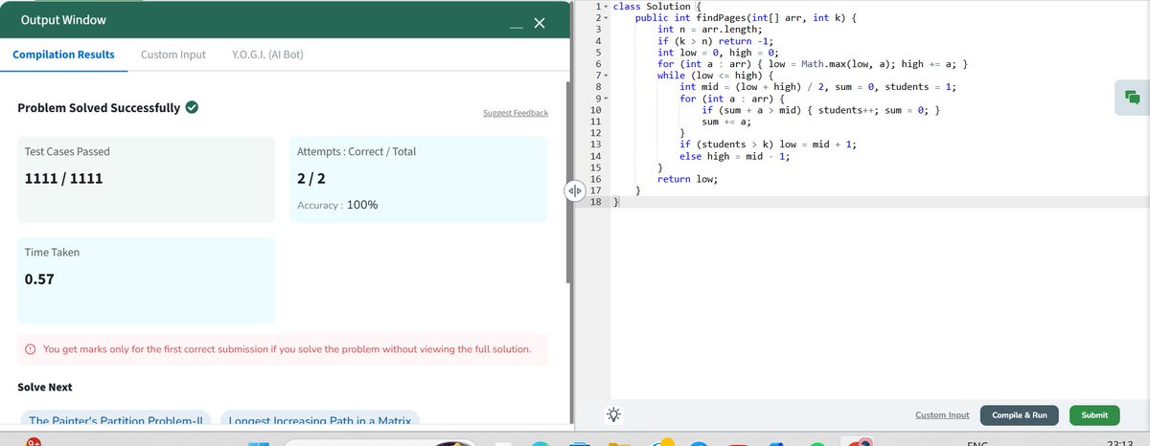
Task: Click the lightbulb hint icon below the editor
Action: pyautogui.click(x=613, y=414)
